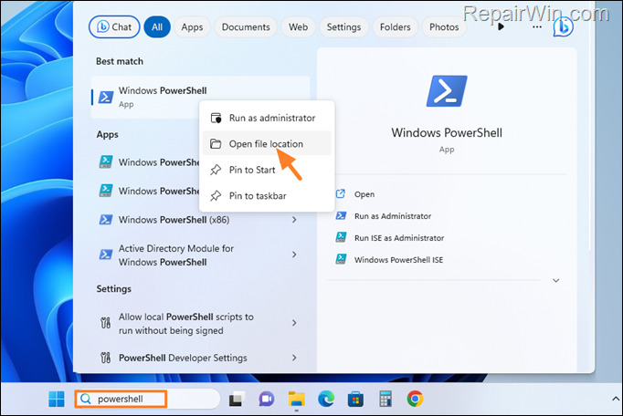This screenshot has width=623, height=416.
Task: Expand the PowerShell Developer Settings chevron
Action: coord(294,358)
